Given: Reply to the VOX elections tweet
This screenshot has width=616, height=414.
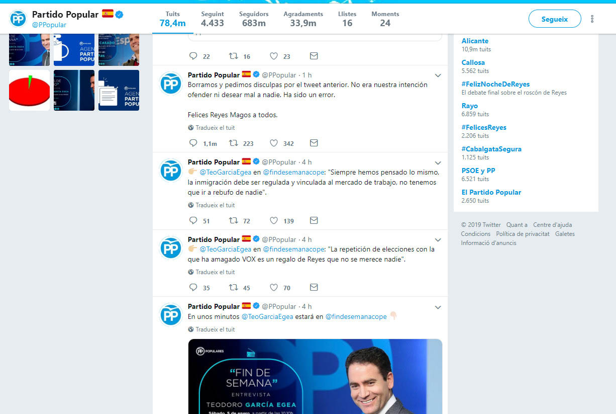Looking at the screenshot, I should [x=193, y=288].
